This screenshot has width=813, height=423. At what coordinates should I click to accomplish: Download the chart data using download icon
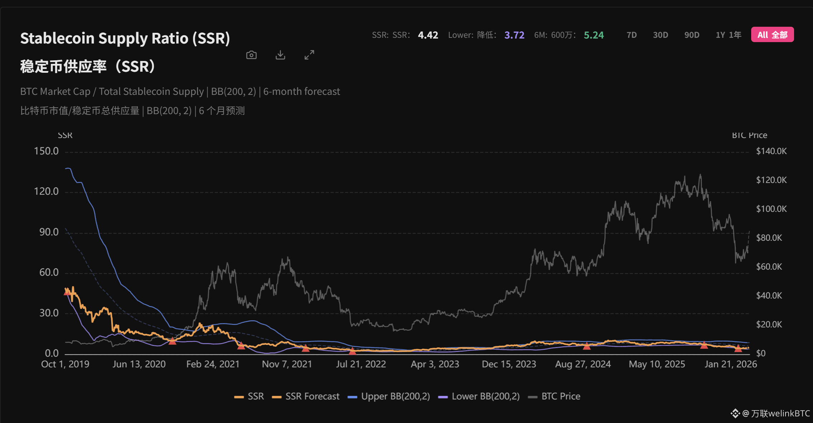[281, 55]
